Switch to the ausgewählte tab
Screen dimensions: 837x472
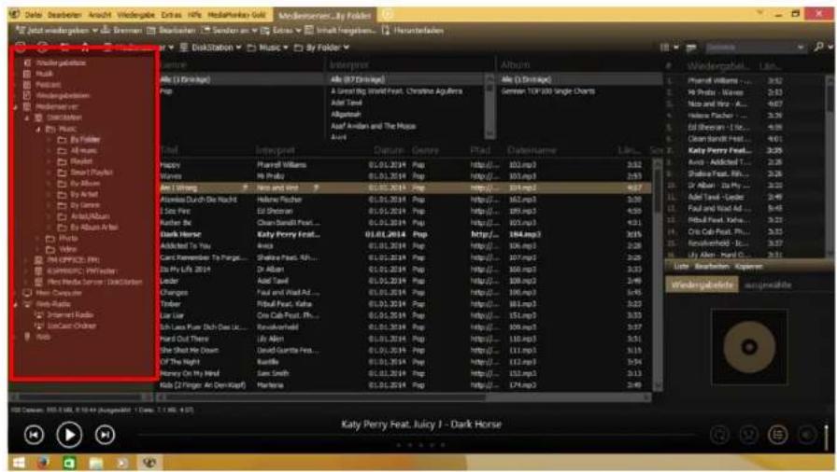(768, 285)
